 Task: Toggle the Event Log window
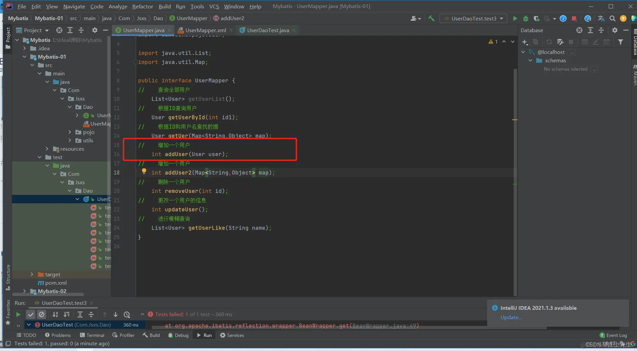(x=613, y=335)
